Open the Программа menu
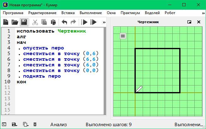This screenshot has width=206, height=129. pos(13,13)
